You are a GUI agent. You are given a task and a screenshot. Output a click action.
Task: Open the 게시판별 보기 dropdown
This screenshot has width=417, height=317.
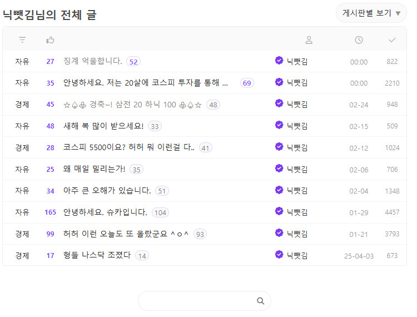371,13
